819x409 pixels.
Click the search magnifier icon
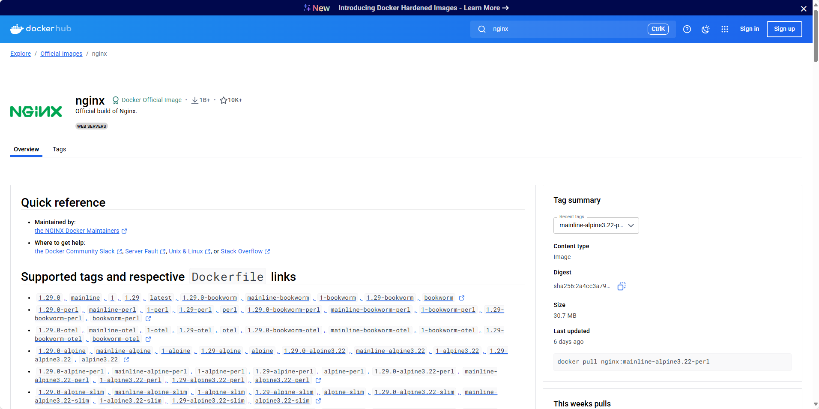tap(482, 29)
